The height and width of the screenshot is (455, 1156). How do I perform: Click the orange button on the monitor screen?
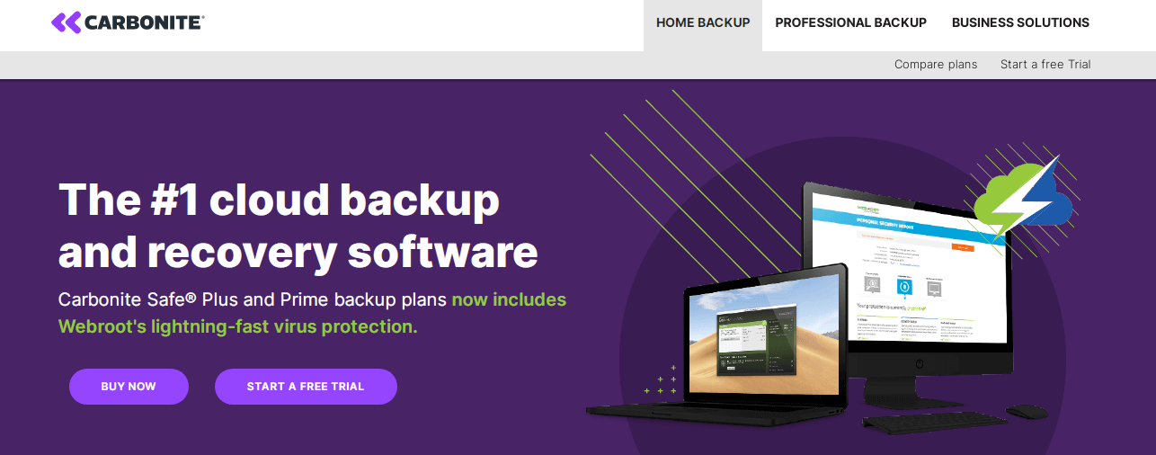coord(963,247)
